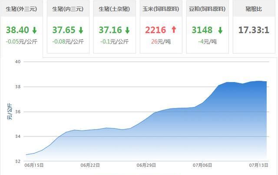278x175 pixels.
Task: Click the 34 y-axis label
Action: (x=18, y=137)
